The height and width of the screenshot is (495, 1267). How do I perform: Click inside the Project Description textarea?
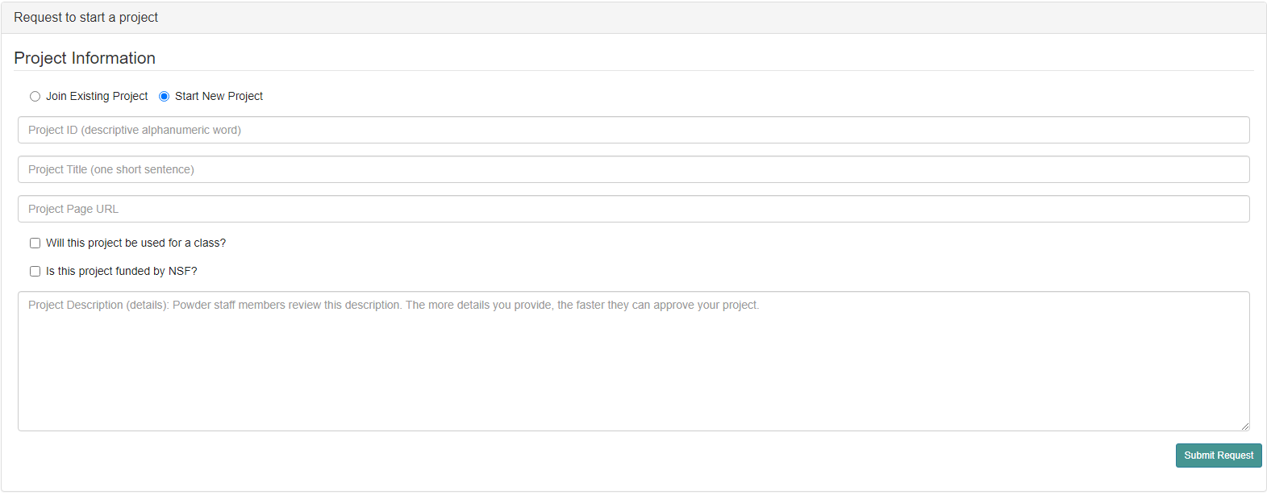point(633,361)
